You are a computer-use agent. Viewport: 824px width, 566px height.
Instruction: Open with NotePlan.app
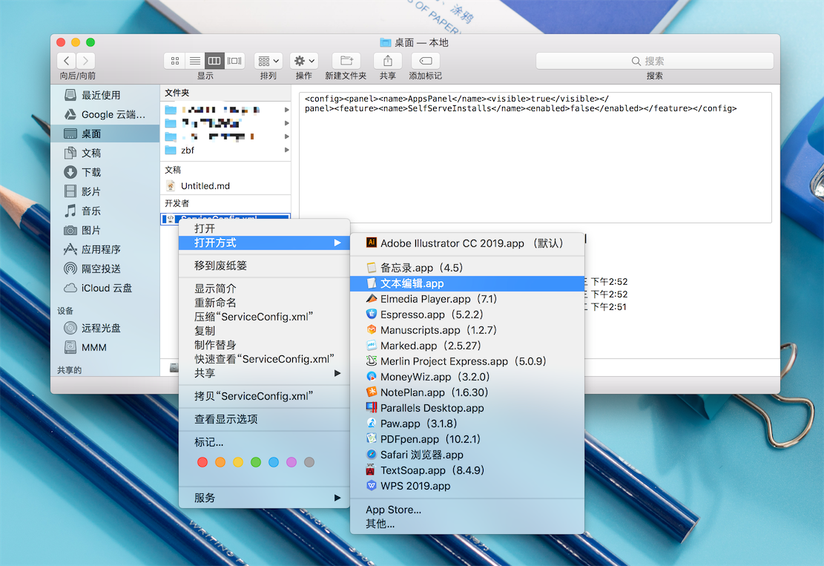tap(467, 392)
